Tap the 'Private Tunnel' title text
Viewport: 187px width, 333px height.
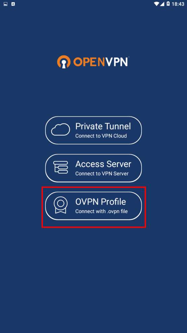103,127
